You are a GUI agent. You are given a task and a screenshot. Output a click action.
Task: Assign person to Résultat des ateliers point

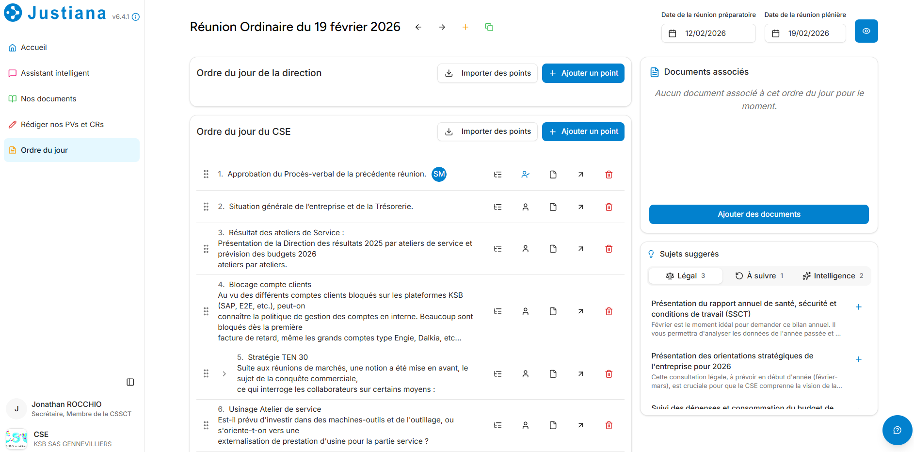(526, 249)
